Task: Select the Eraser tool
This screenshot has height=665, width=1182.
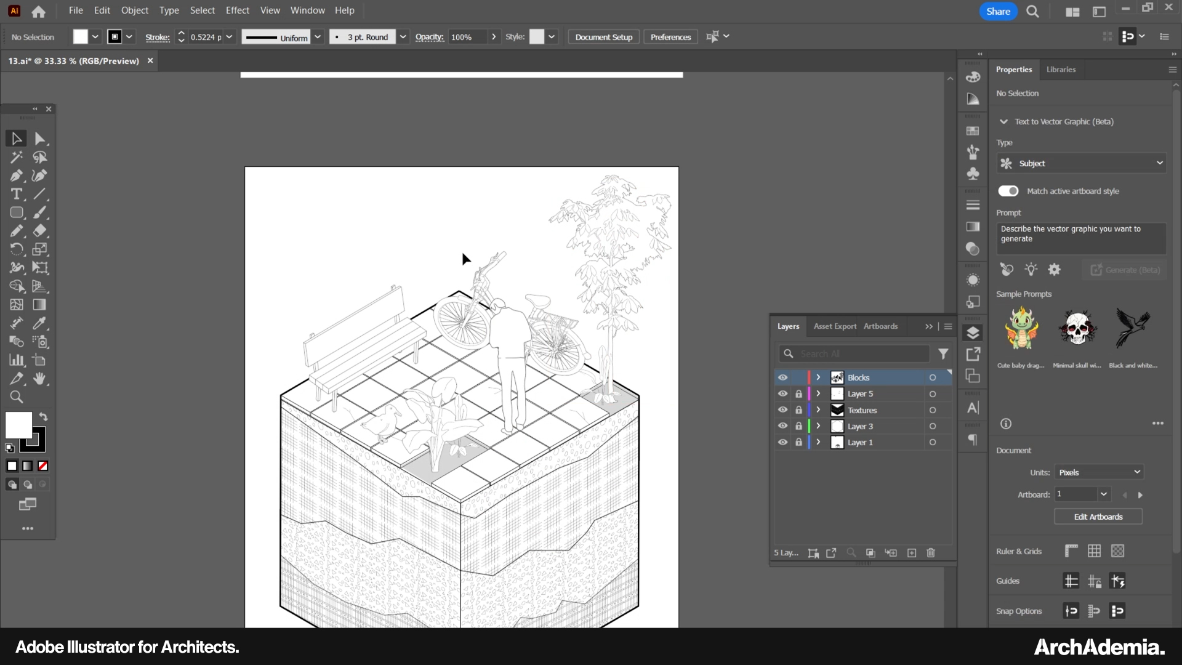Action: coord(39,231)
